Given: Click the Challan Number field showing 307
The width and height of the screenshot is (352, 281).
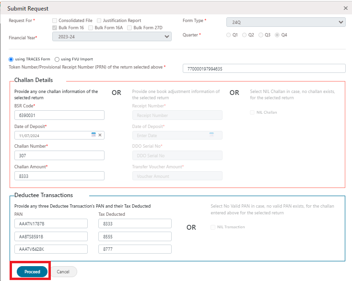Looking at the screenshot, I should point(59,155).
